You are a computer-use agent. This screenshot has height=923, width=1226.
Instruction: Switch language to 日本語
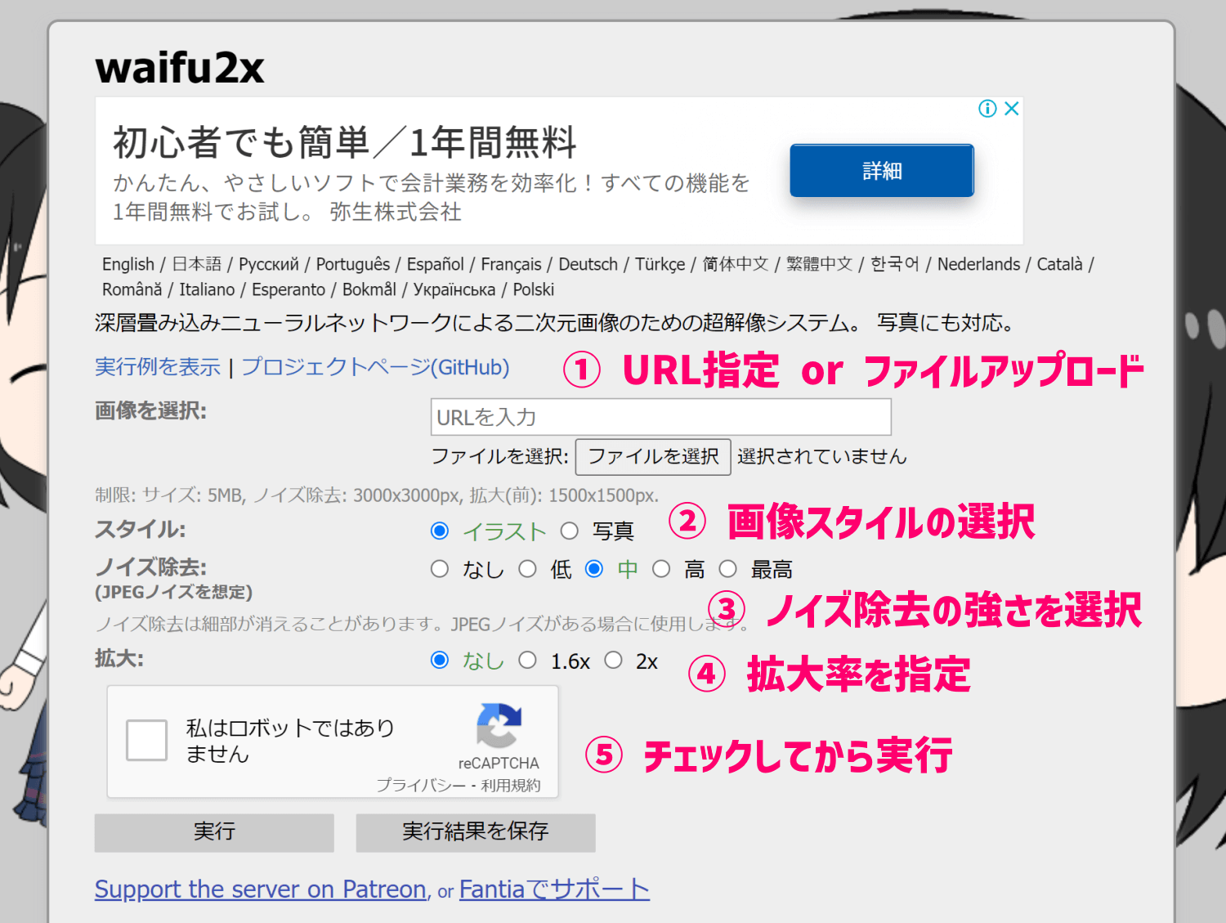point(196,264)
